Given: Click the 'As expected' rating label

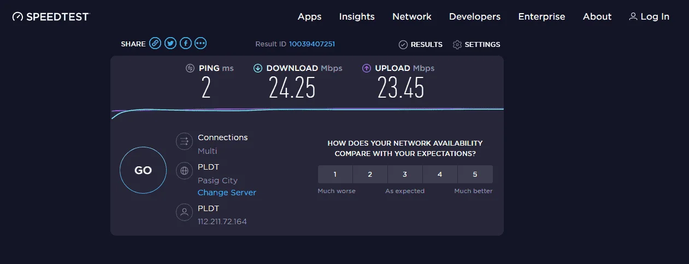Looking at the screenshot, I should point(405,191).
